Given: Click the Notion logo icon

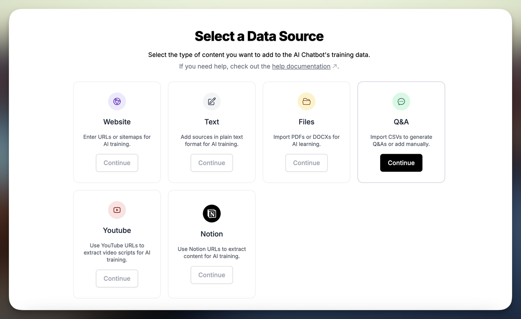Looking at the screenshot, I should click(212, 213).
